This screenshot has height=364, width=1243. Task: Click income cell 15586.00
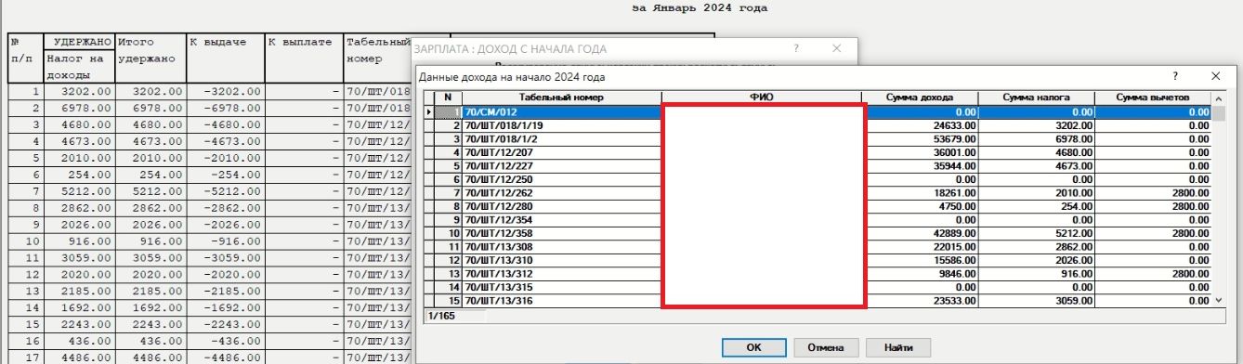921,260
